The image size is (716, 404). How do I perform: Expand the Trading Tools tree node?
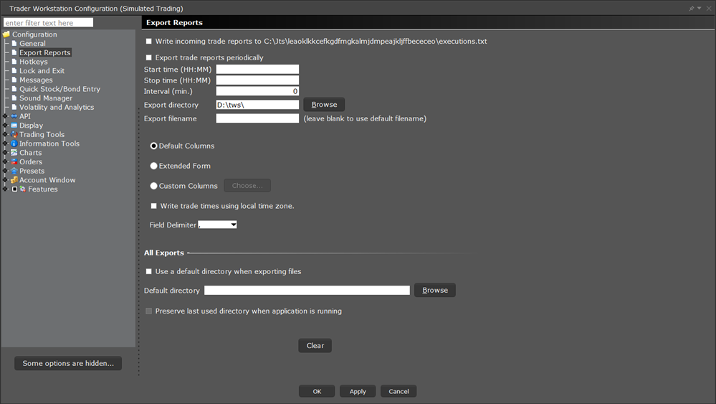click(x=6, y=134)
